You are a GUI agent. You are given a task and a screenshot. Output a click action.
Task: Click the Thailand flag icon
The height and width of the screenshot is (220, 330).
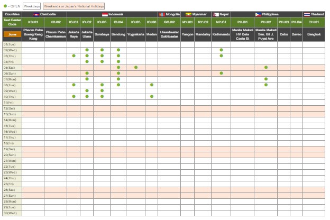pos(307,14)
